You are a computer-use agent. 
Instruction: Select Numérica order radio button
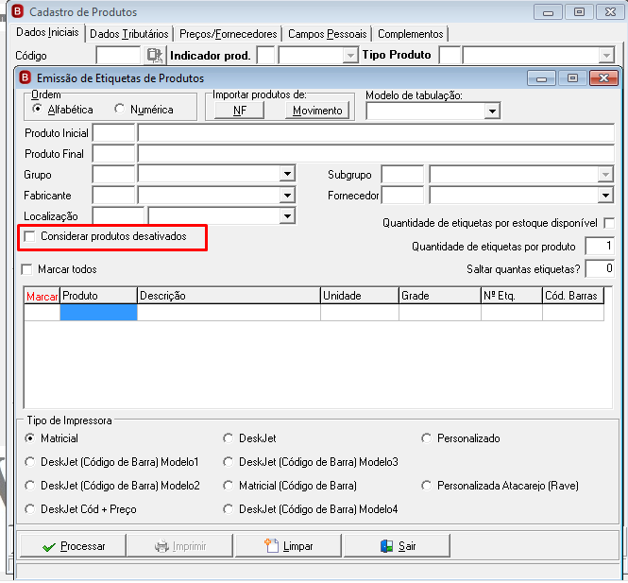(119, 109)
